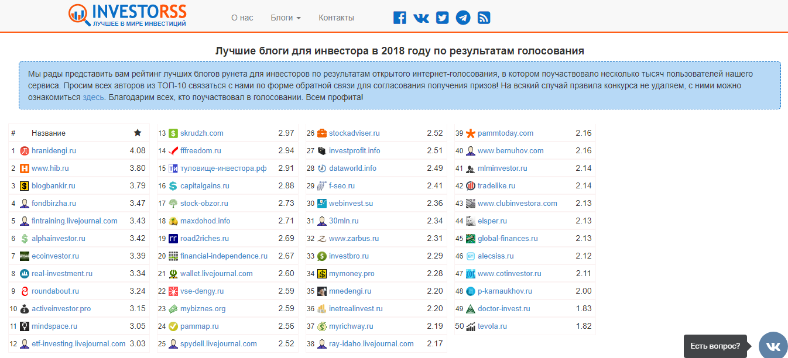Screen dimensions: 788x358
Task: Open the О нас page
Action: (x=242, y=18)
